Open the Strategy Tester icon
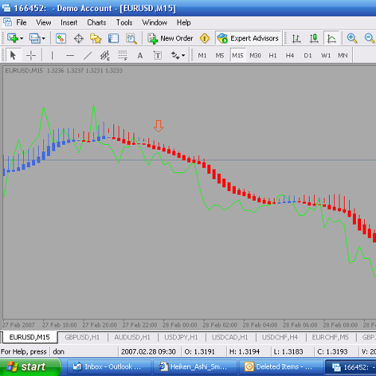Screen dimensions: 376x376 click(x=131, y=39)
